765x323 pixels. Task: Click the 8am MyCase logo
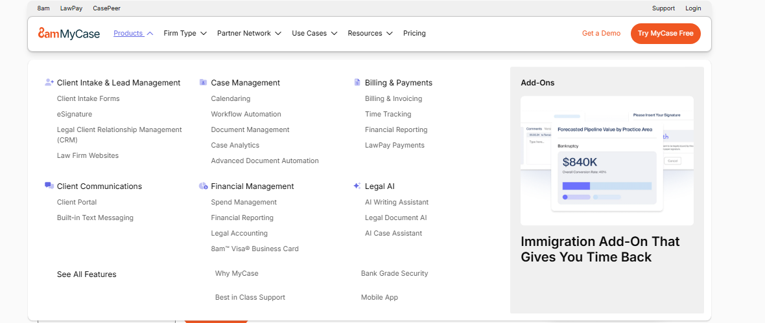69,33
